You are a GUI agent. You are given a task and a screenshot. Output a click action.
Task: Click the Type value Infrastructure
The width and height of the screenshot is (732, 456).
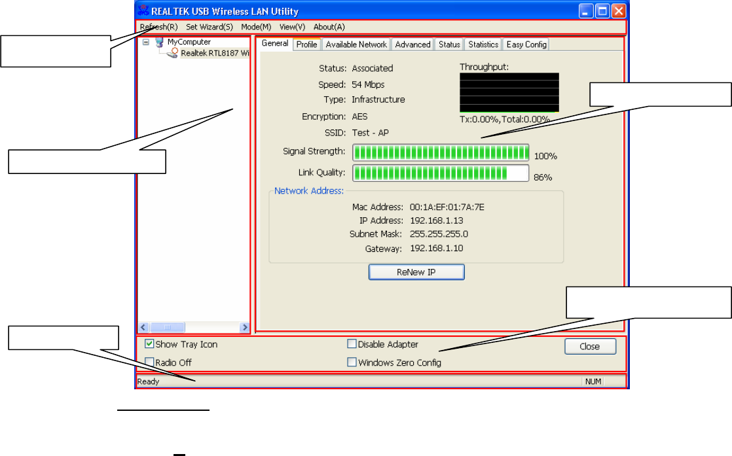[378, 100]
